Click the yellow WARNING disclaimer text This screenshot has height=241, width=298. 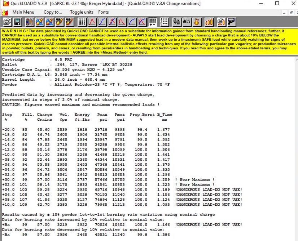click(149, 41)
